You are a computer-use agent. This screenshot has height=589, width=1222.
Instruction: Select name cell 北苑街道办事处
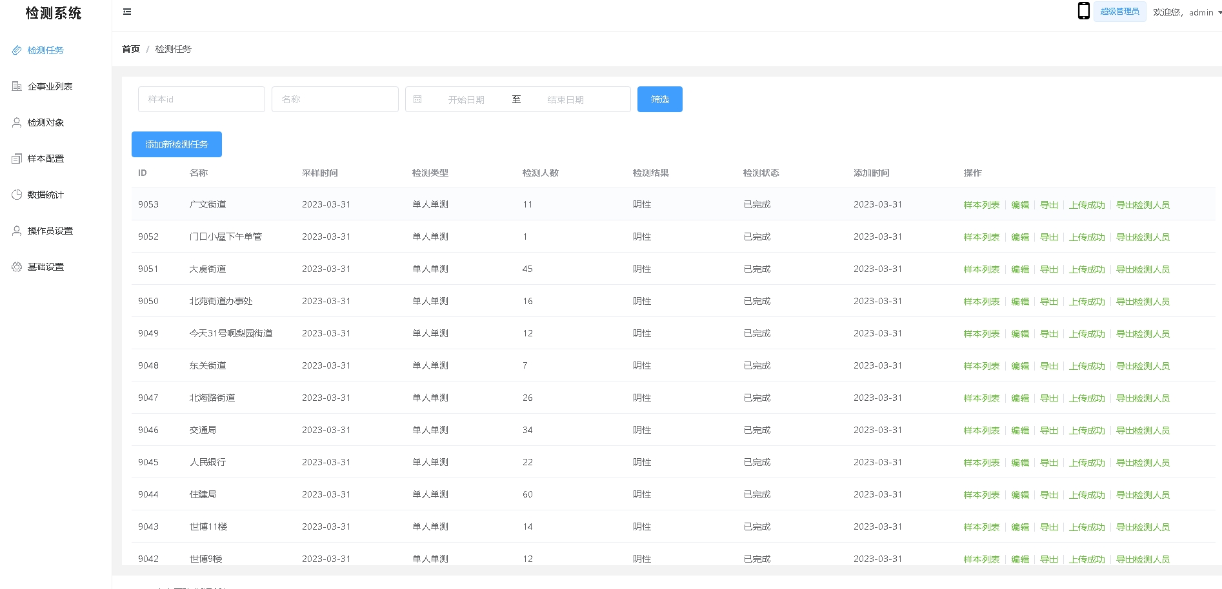click(221, 301)
